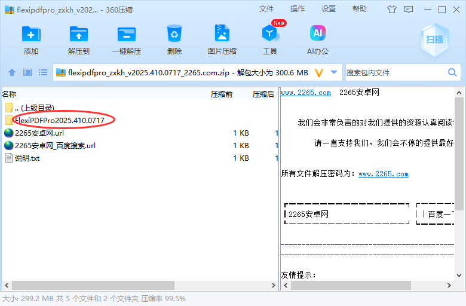Click the One-click Extract (一键解压) icon
The height and width of the screenshot is (306, 466).
127,35
